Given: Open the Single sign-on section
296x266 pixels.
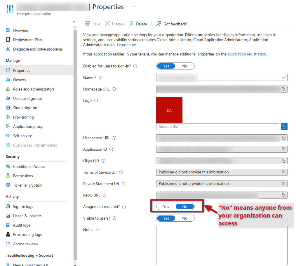Looking at the screenshot, I should pos(25,108).
